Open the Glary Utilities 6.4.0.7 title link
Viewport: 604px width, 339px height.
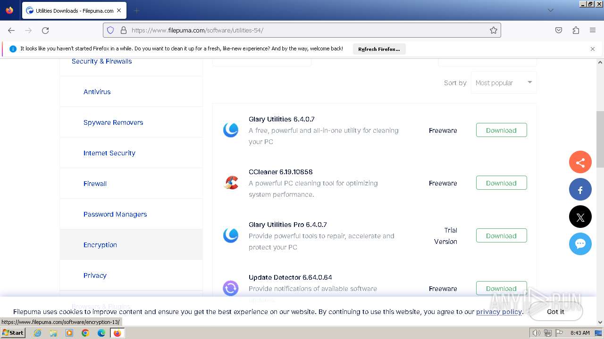pyautogui.click(x=282, y=119)
